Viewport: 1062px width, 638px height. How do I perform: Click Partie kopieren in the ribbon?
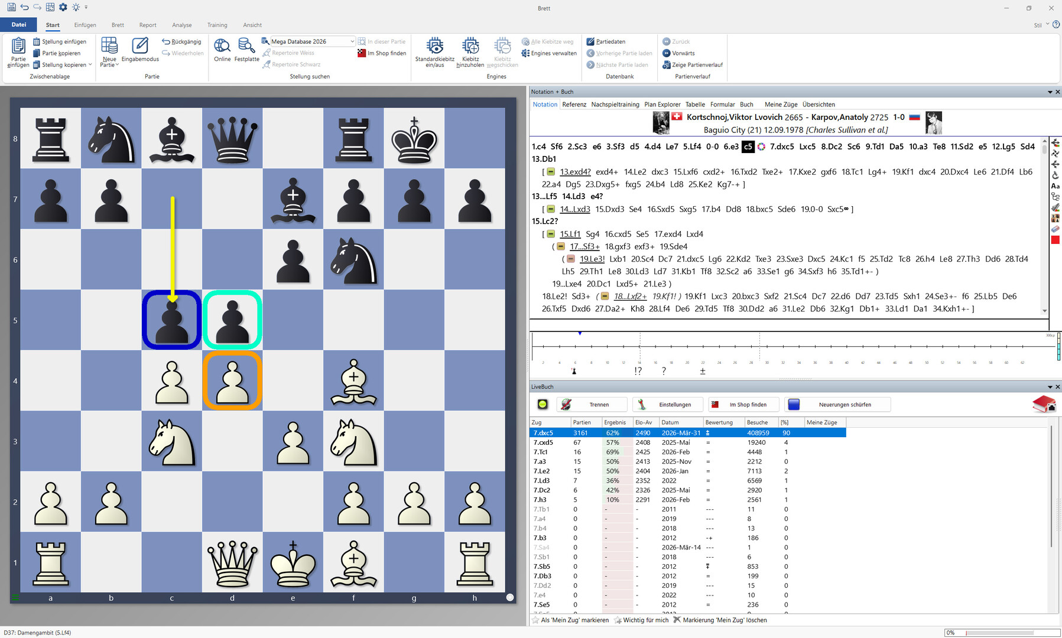[x=57, y=53]
